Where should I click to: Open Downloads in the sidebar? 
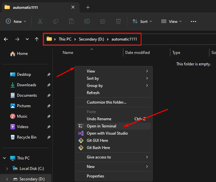(26, 85)
